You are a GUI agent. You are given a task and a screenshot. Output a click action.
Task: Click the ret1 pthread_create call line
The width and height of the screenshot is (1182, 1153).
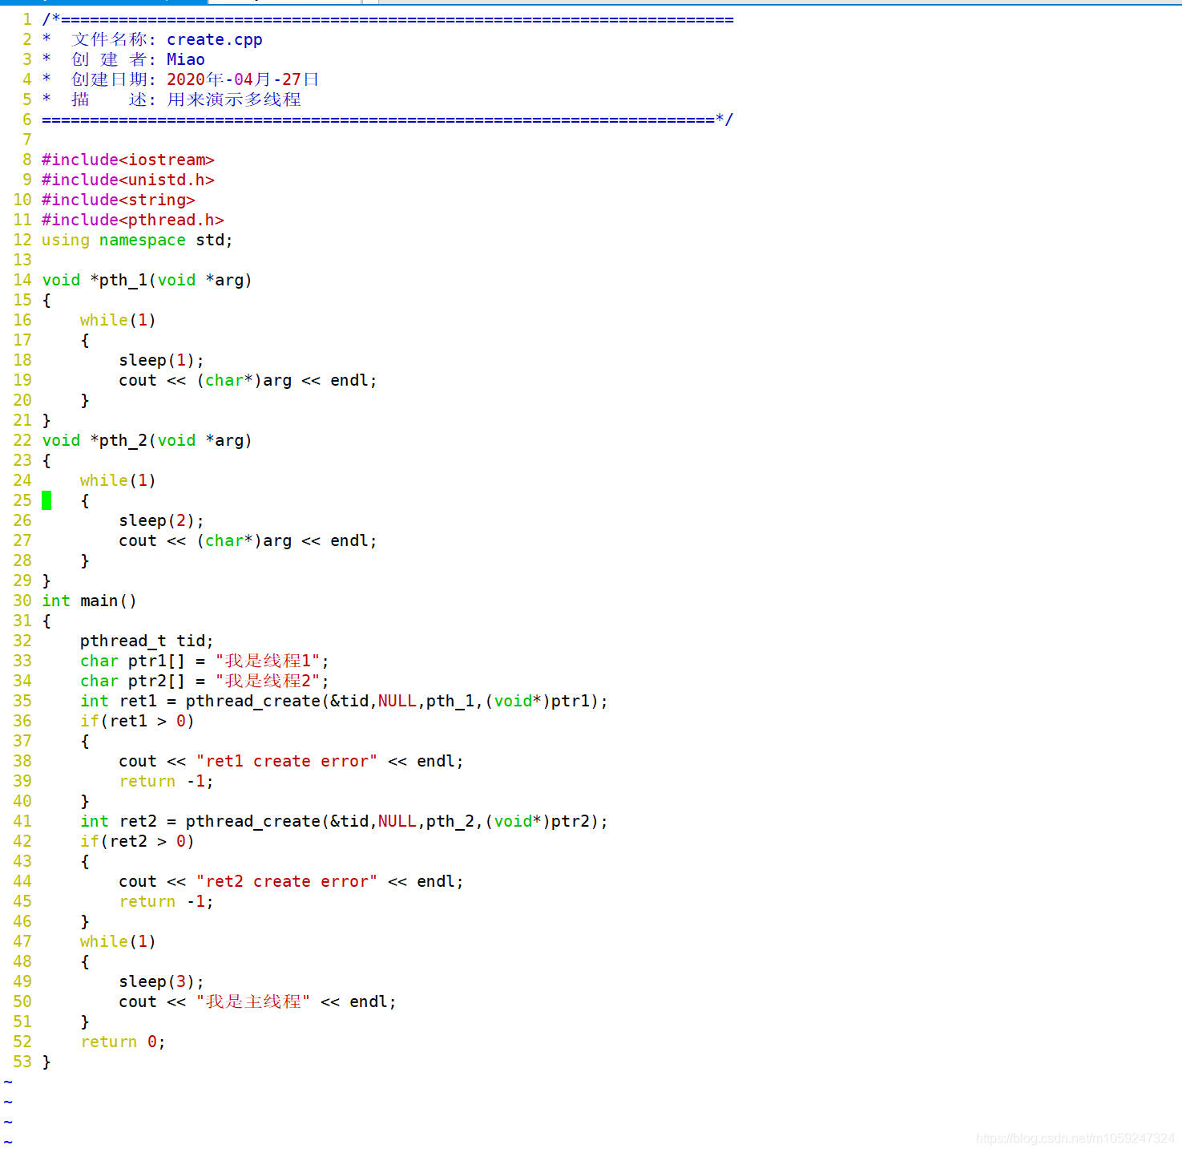pyautogui.click(x=345, y=701)
